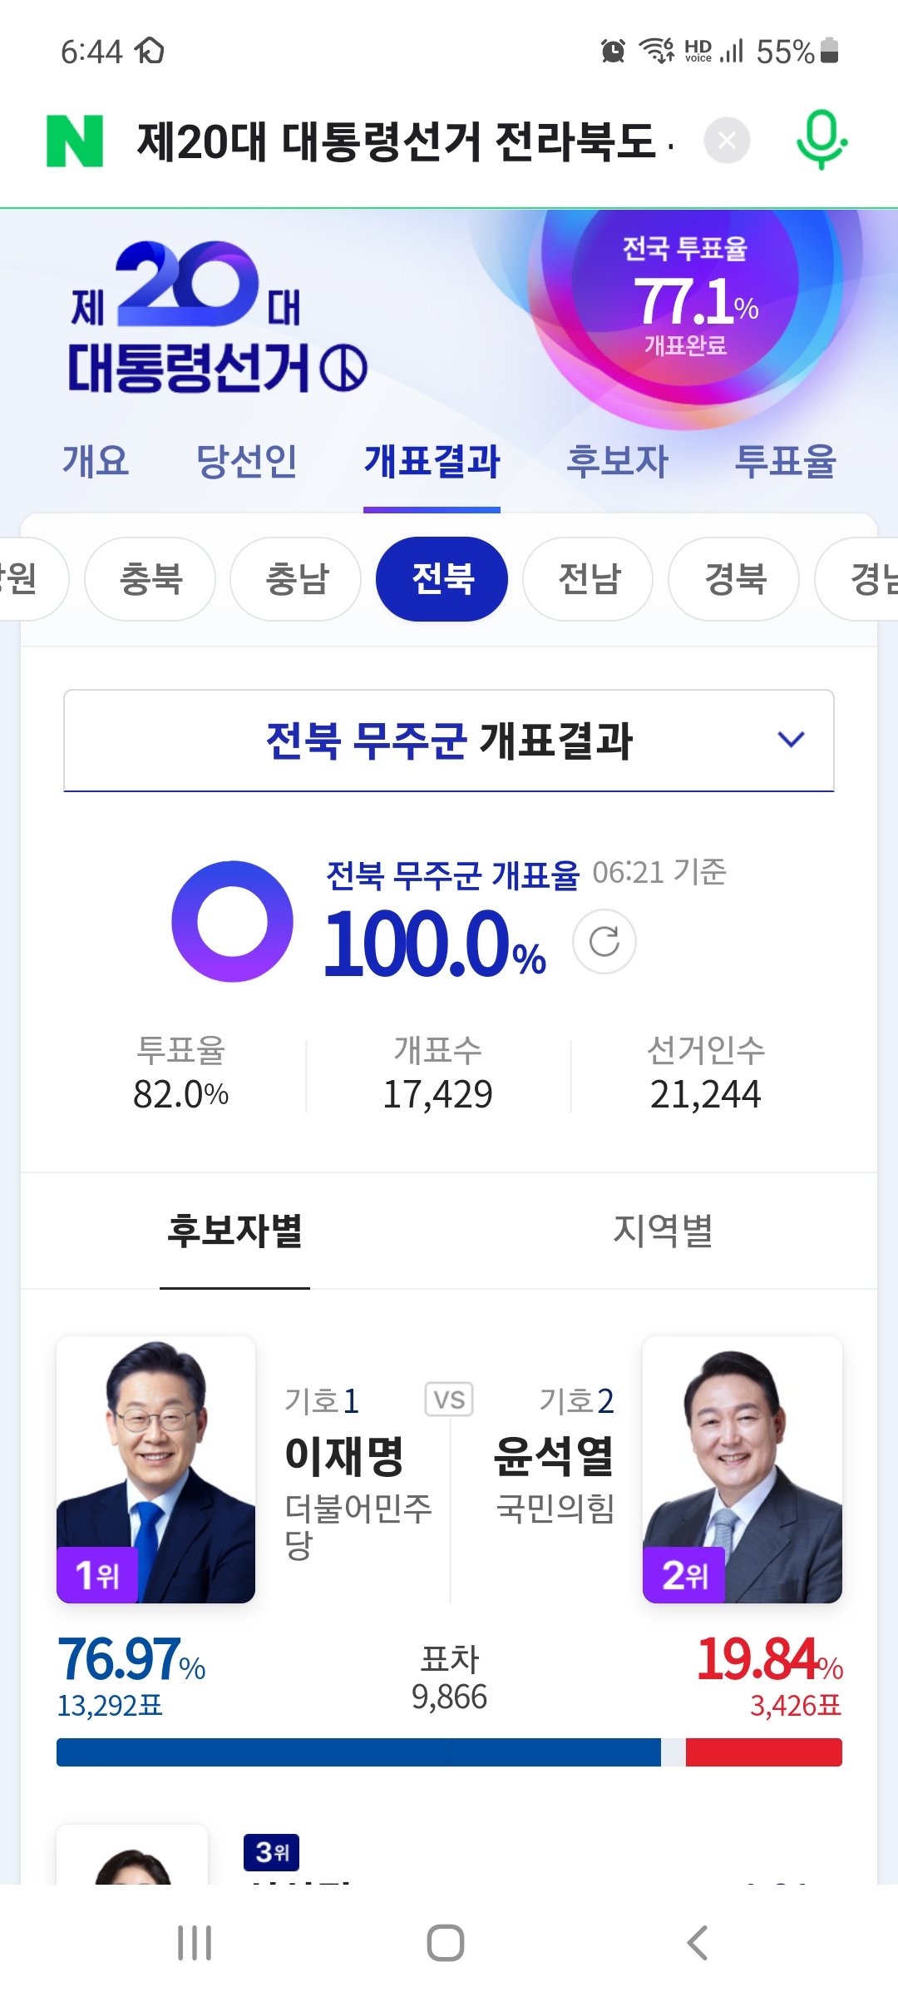Image resolution: width=898 pixels, height=1997 pixels.
Task: Clear the search query with X button
Action: (727, 141)
